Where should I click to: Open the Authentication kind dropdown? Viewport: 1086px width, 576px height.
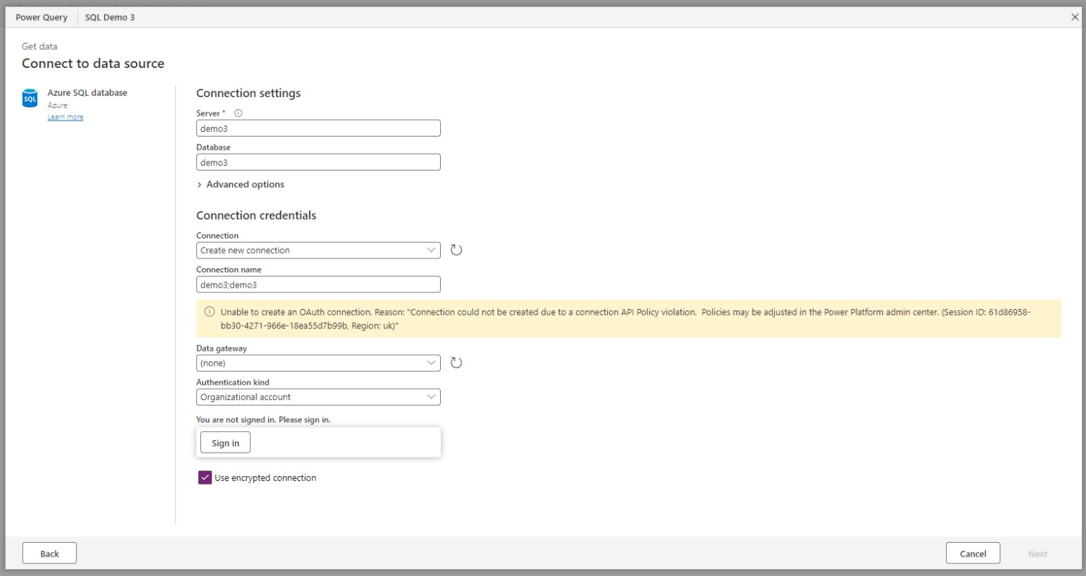(x=318, y=397)
